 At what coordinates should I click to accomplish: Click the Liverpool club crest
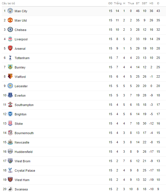(x=10, y=39)
